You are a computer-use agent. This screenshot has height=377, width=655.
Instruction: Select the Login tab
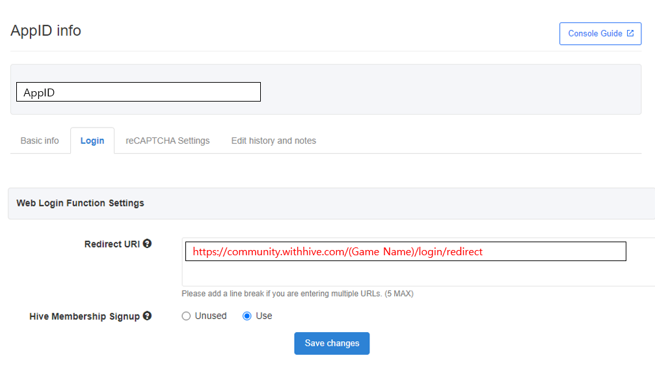tap(92, 141)
